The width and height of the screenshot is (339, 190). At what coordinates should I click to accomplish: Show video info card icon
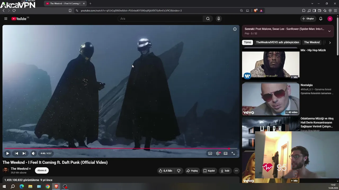click(x=235, y=29)
